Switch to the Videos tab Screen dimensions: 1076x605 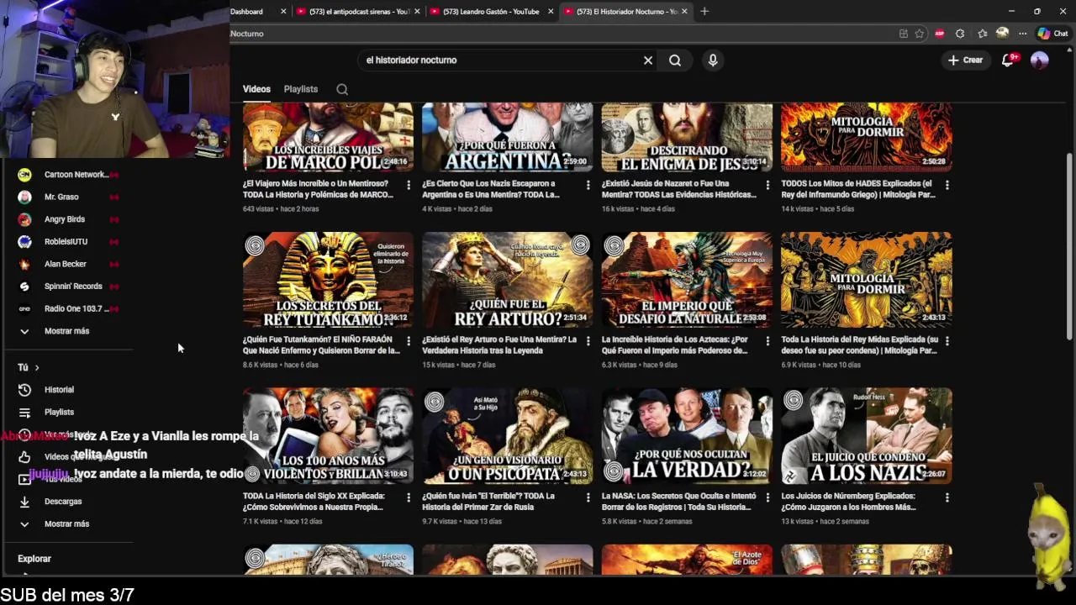click(x=256, y=89)
